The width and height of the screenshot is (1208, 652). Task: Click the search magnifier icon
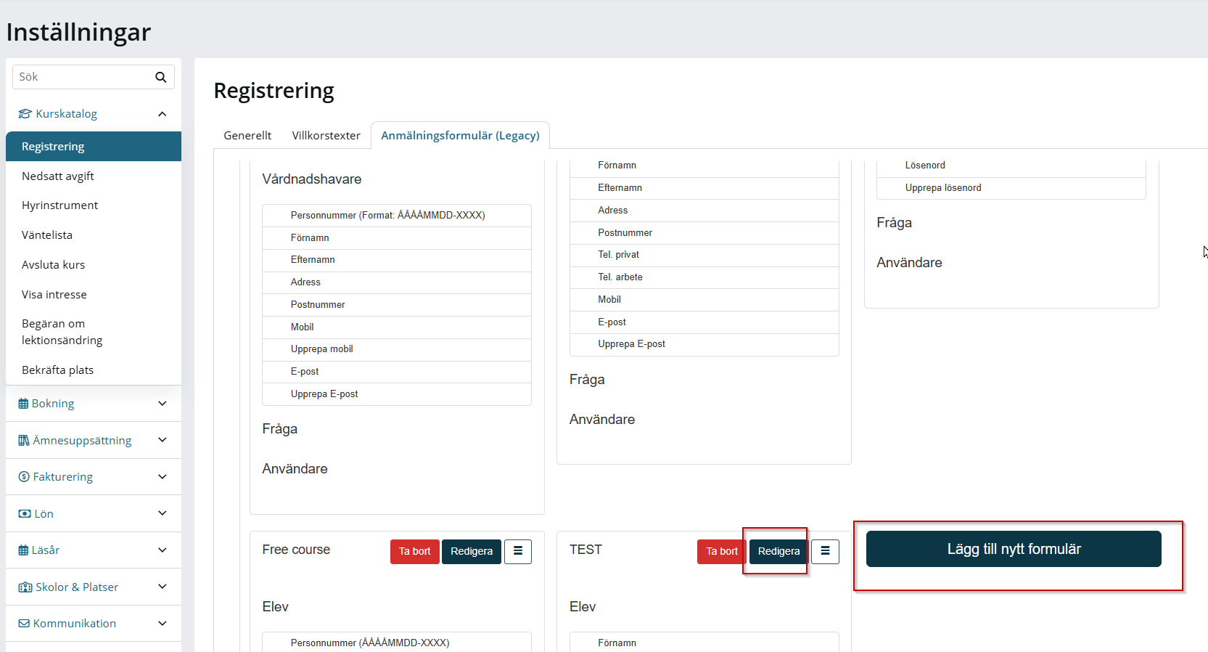161,77
